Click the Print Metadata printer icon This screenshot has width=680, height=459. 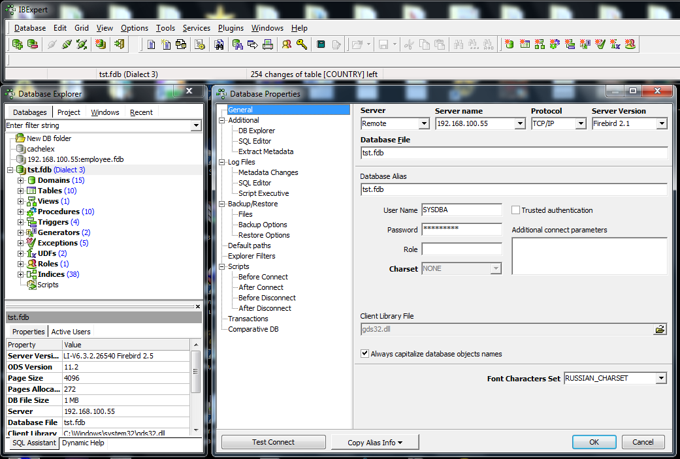coord(268,44)
